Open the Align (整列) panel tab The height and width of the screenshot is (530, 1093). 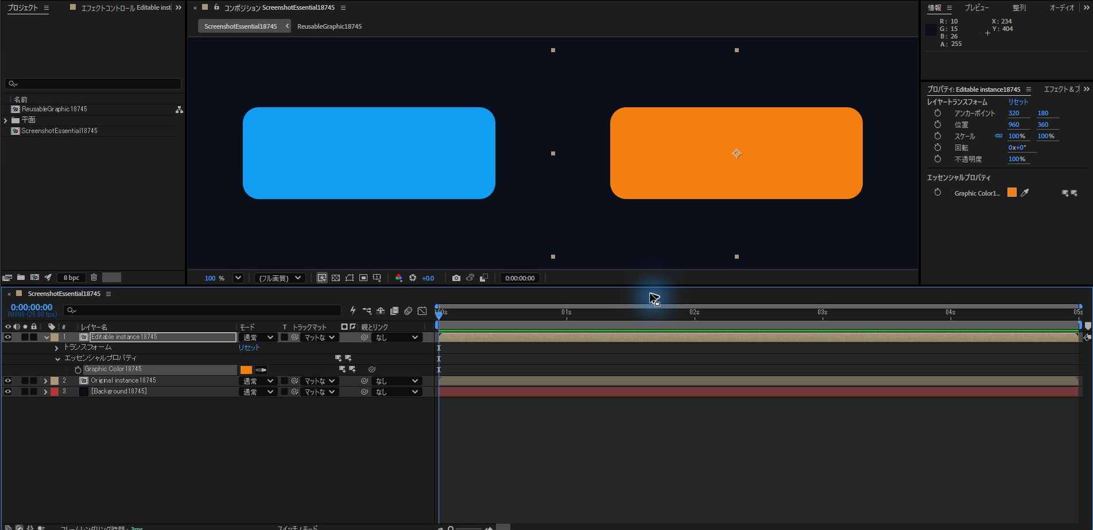[x=1019, y=8]
